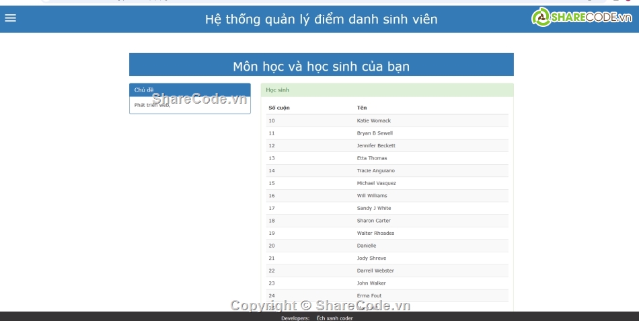Click the 'Học sinh' panel header
This screenshot has width=639, height=321.
click(x=387, y=90)
